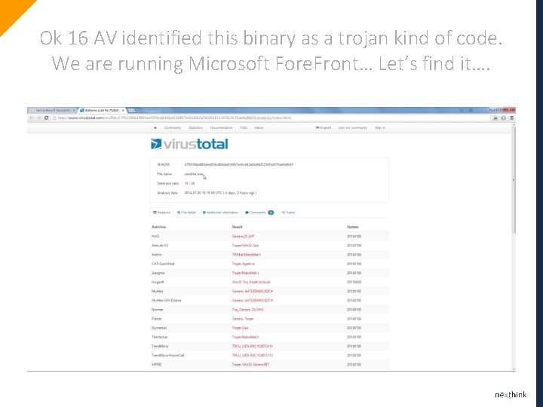Click the TheHacker row name

click(160, 337)
